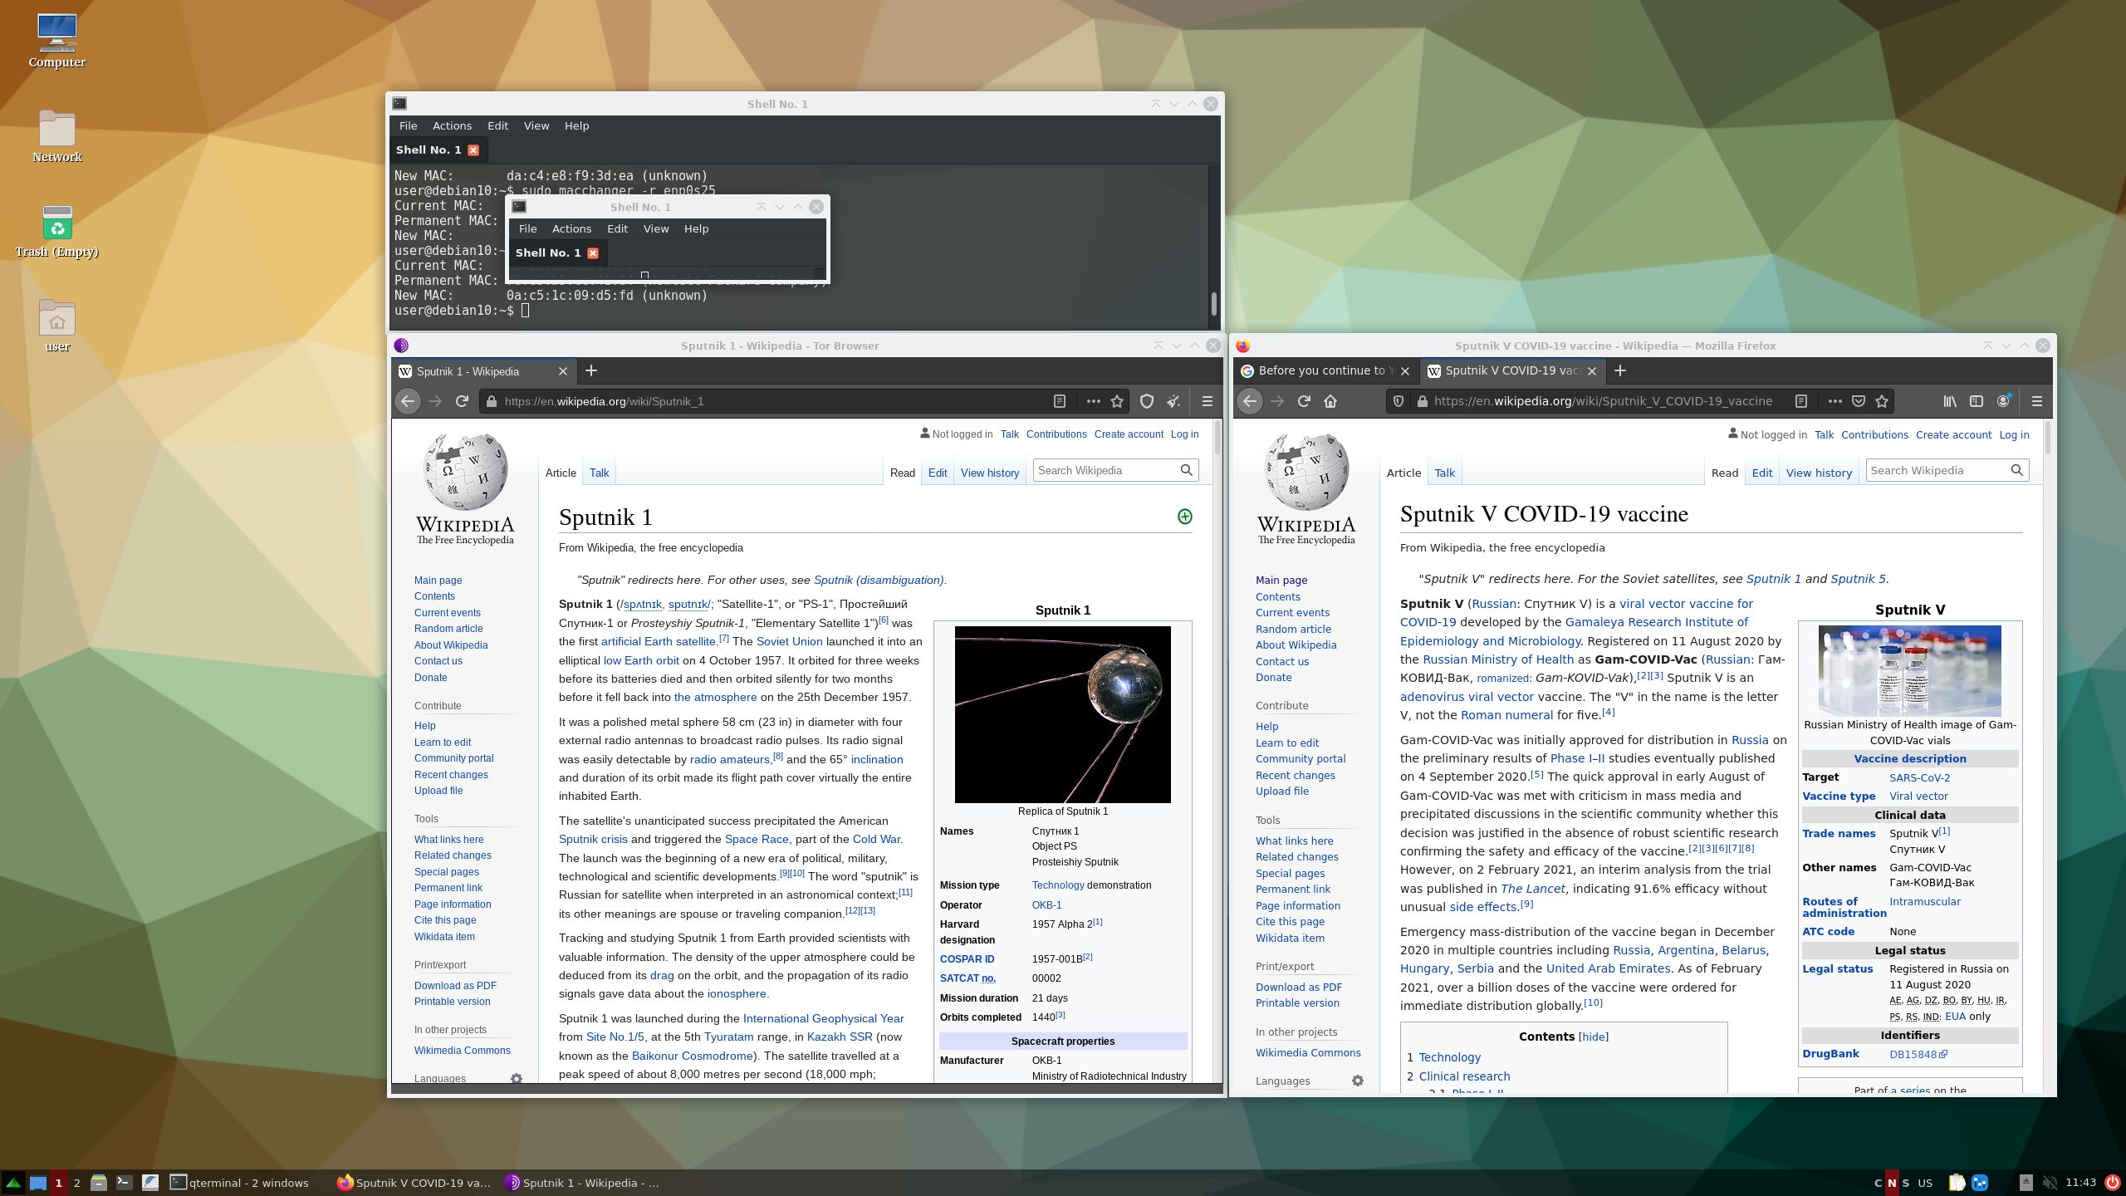Launch the feather text editor from the taskbar

(150, 1183)
